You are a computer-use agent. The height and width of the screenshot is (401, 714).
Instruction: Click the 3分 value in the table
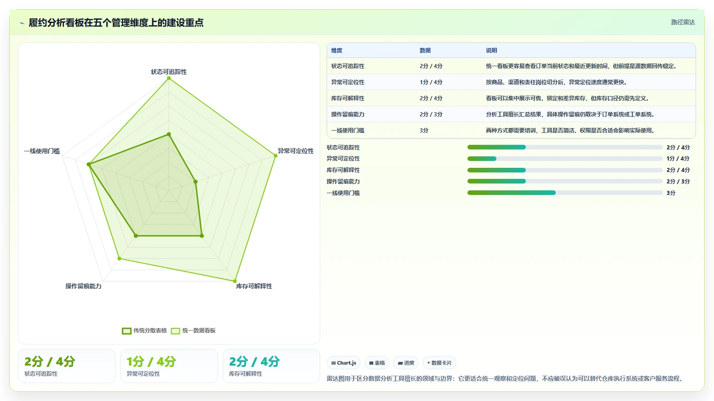tap(424, 131)
